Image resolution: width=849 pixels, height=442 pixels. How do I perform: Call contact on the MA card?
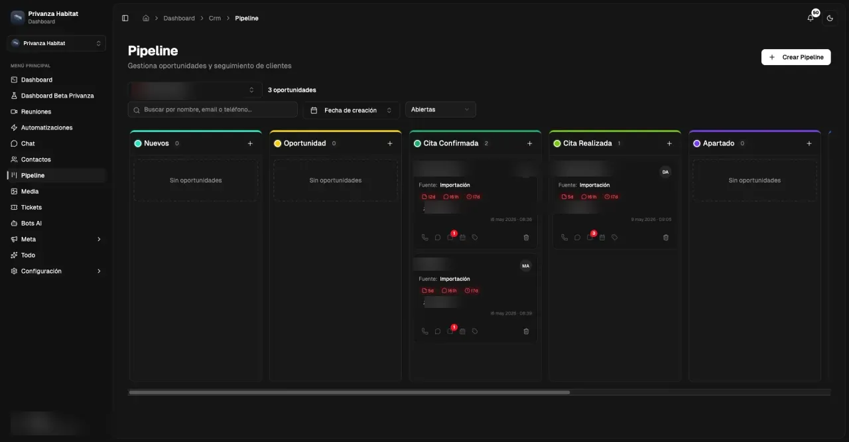point(425,331)
